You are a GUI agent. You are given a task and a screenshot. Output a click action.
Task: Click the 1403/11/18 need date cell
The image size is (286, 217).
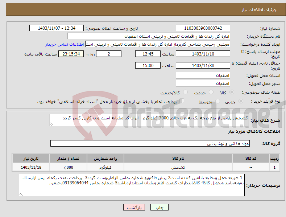[x=31, y=167]
